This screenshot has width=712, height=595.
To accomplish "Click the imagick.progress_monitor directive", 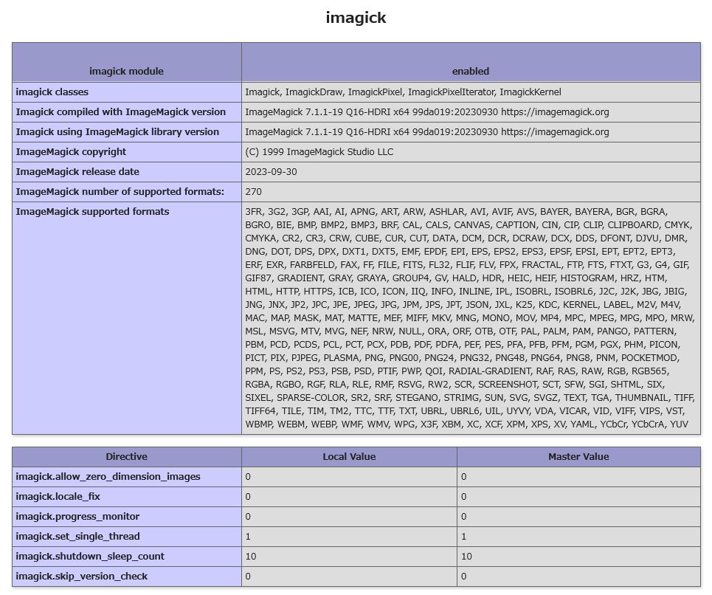I will (77, 517).
